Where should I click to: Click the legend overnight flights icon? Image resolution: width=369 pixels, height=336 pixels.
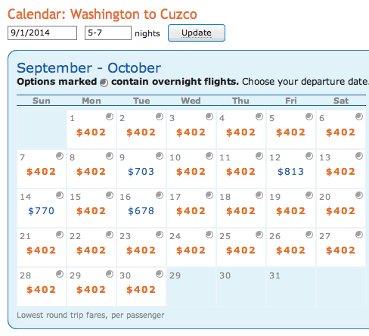(104, 82)
